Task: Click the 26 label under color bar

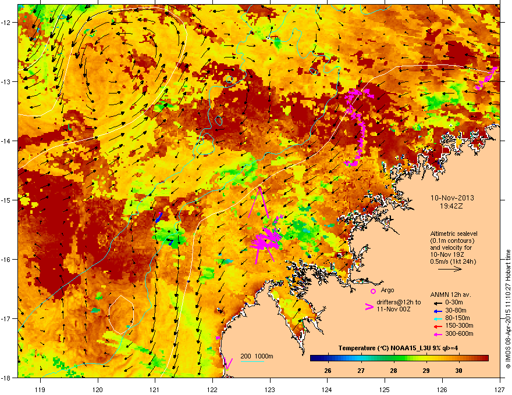Action: tap(328, 371)
